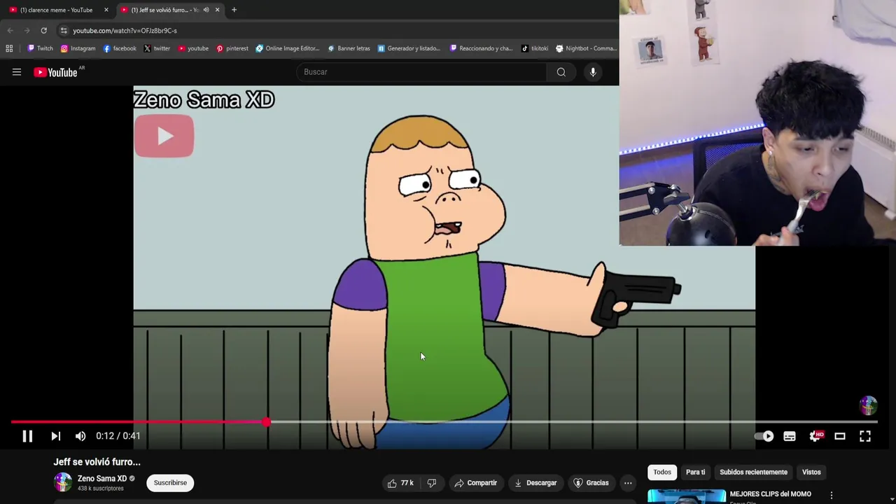Click the search magnifier button
The height and width of the screenshot is (504, 896).
pyautogui.click(x=561, y=72)
